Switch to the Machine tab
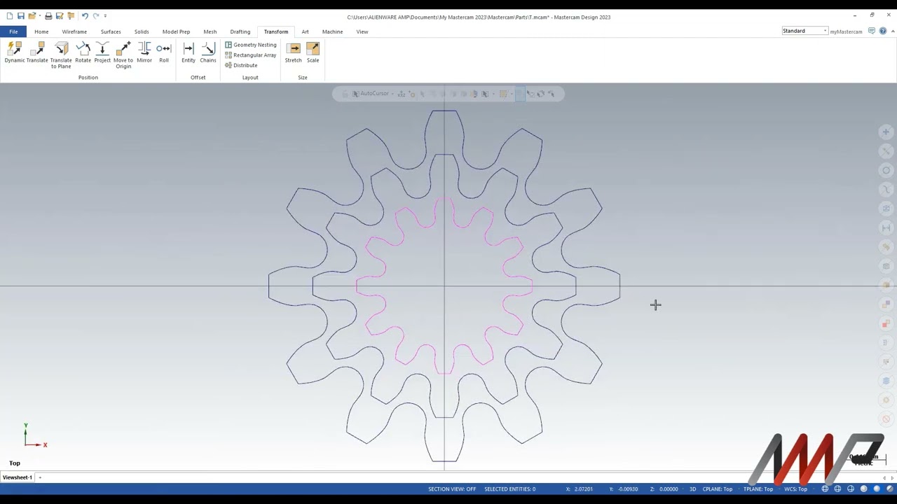897x504 pixels. 332,31
